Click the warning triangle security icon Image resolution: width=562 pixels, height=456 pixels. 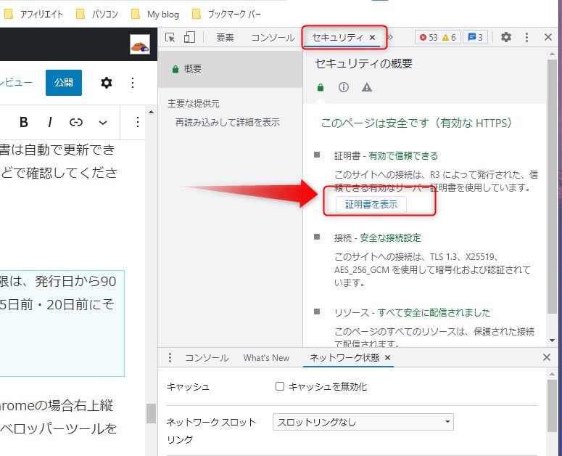(367, 87)
